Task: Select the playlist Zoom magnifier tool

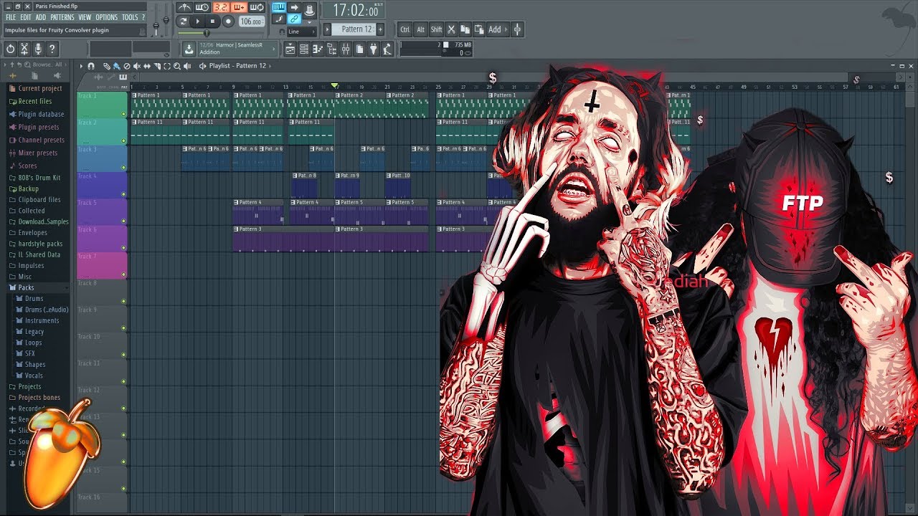Action: (x=177, y=66)
